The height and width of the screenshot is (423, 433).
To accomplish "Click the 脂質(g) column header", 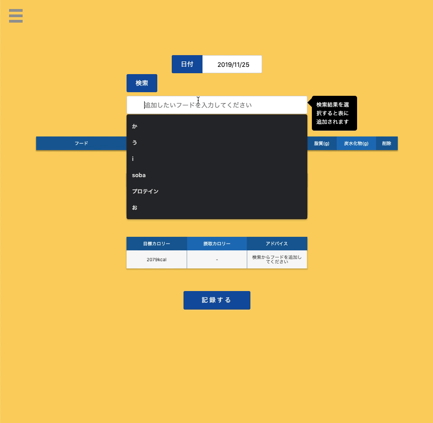I will (x=321, y=143).
